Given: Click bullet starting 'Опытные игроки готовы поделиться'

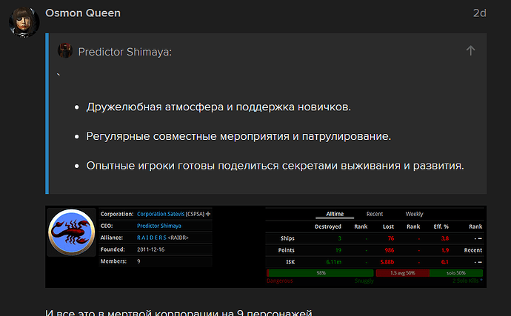Looking at the screenshot, I should pos(275,166).
